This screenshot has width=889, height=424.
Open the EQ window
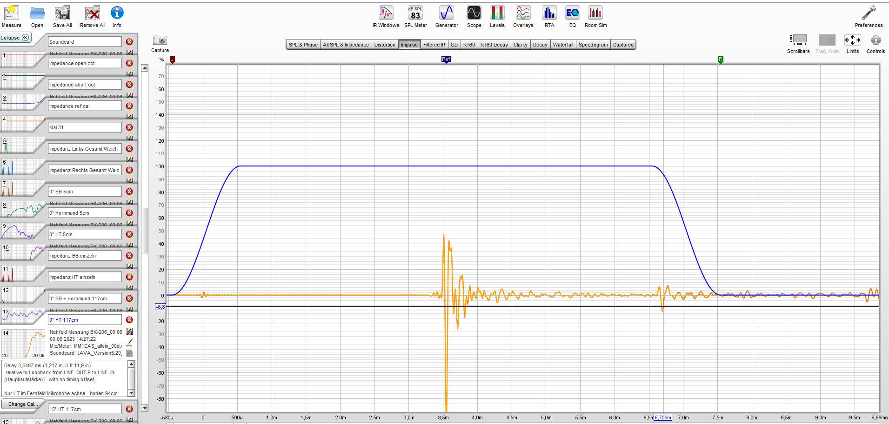click(572, 17)
